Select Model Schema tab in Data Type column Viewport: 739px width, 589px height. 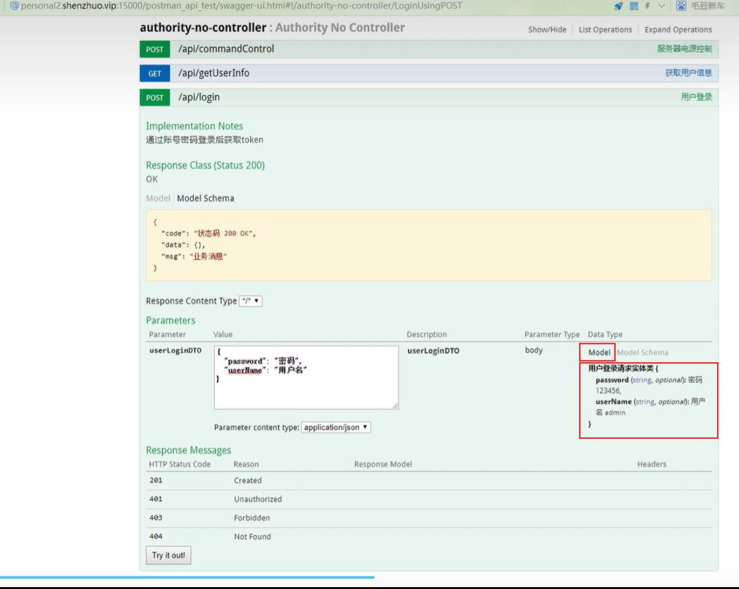point(642,353)
